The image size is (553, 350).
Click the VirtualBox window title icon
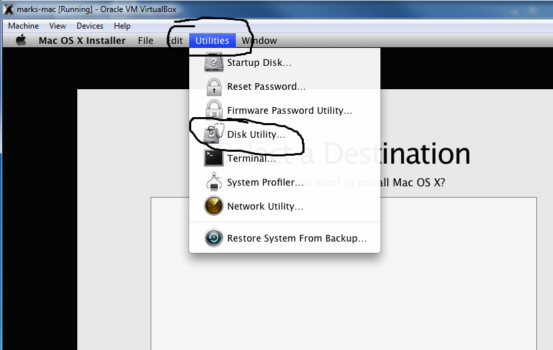click(x=8, y=9)
